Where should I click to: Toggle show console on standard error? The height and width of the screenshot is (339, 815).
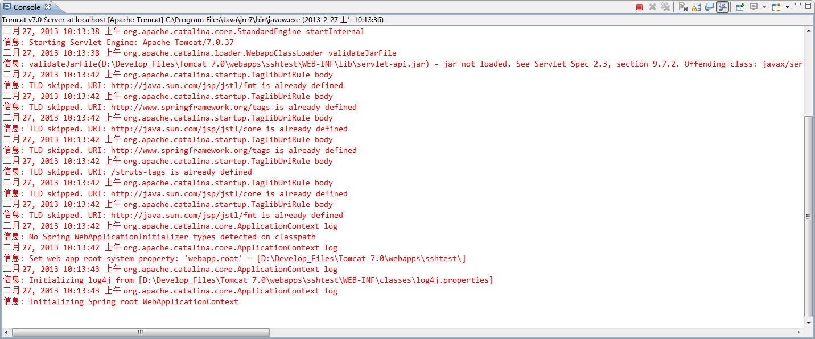[722, 7]
